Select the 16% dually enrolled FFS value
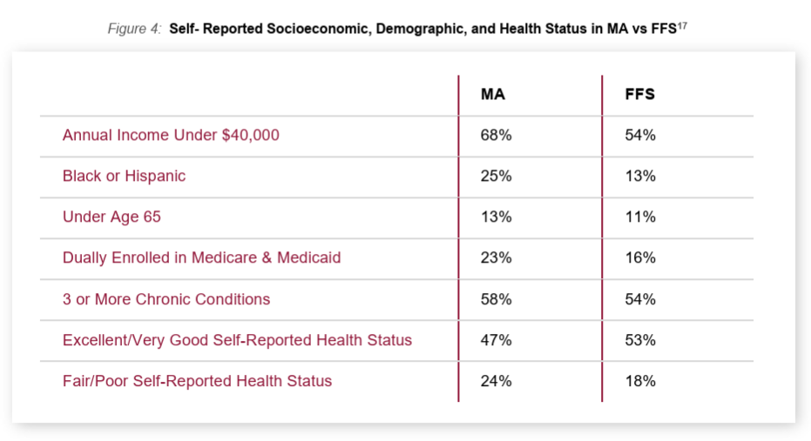Screen dimensions: 811x441 640,258
